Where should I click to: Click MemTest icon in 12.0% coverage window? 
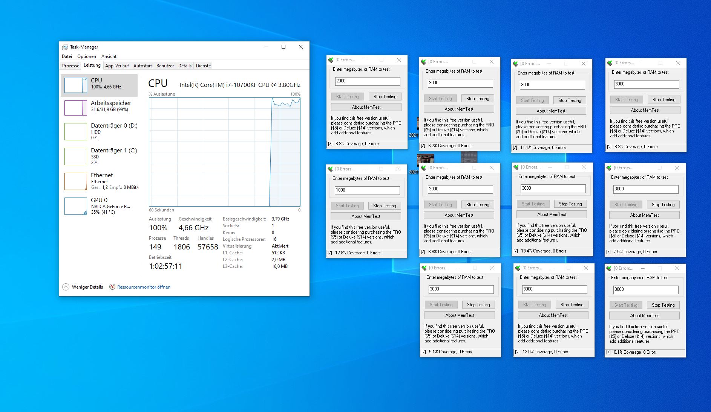518,268
